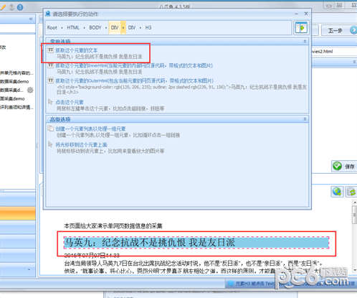Expand the DIV breadcrumb dropdown arrow
The height and width of the screenshot is (298, 357).
(x=123, y=28)
